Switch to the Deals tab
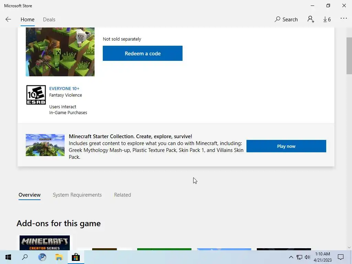This screenshot has height=264, width=352. coord(49,20)
